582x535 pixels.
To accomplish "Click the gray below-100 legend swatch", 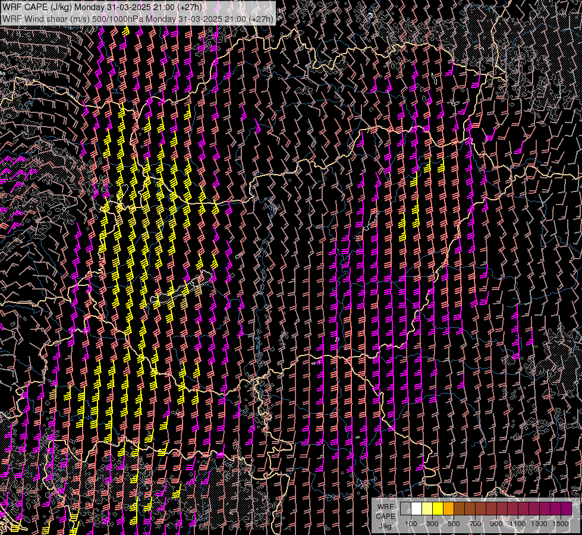I will 405,508.
